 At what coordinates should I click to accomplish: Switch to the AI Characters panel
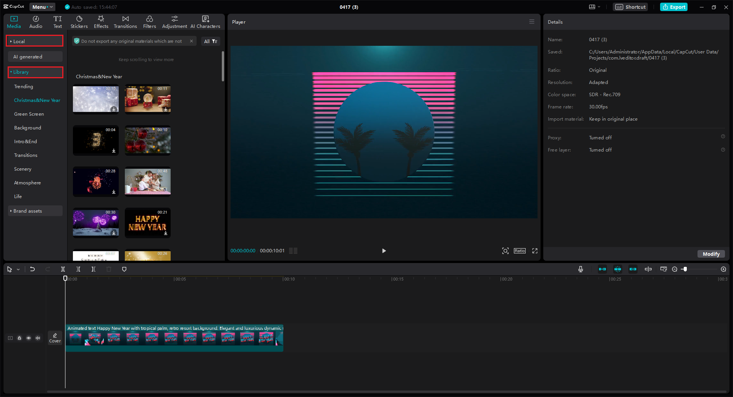click(x=205, y=21)
